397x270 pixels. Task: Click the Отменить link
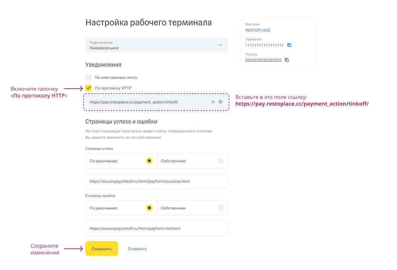(137, 248)
